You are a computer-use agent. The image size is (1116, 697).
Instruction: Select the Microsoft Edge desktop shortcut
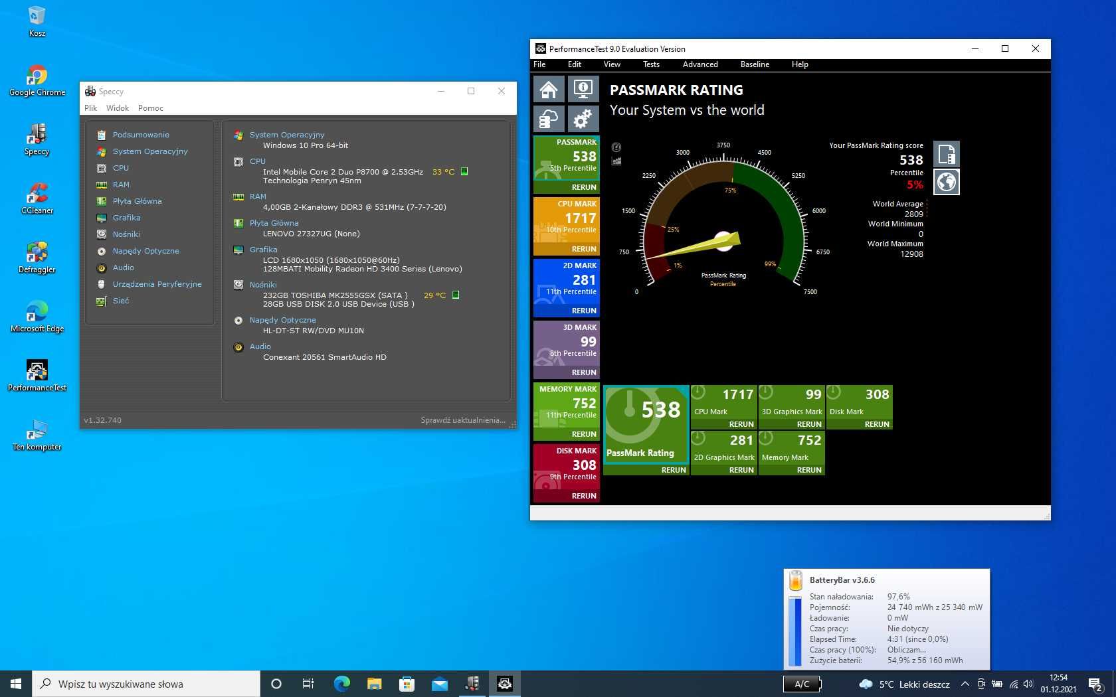point(37,317)
